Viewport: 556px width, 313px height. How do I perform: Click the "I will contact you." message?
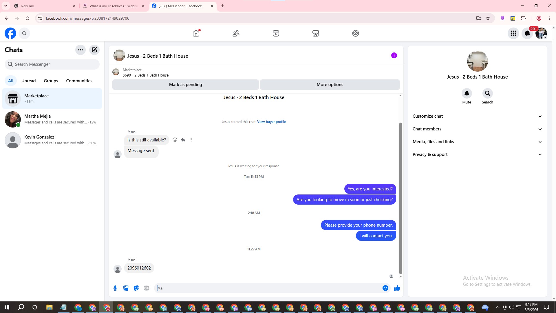coord(376,236)
